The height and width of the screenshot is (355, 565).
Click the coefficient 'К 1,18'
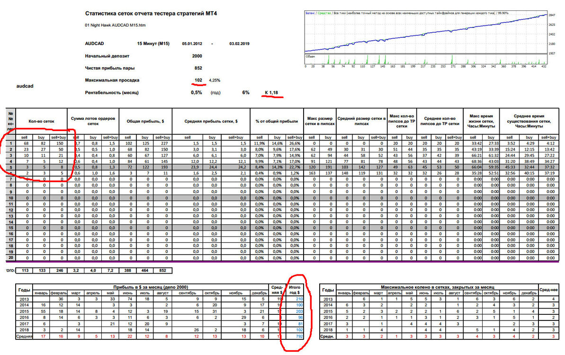(x=271, y=92)
